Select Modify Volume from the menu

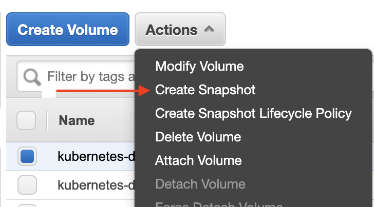199,66
